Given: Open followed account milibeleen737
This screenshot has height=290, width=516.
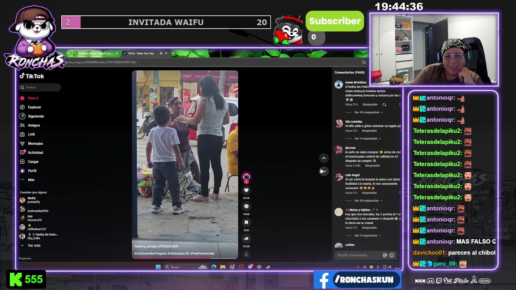Looking at the screenshot, I should click(x=33, y=228).
